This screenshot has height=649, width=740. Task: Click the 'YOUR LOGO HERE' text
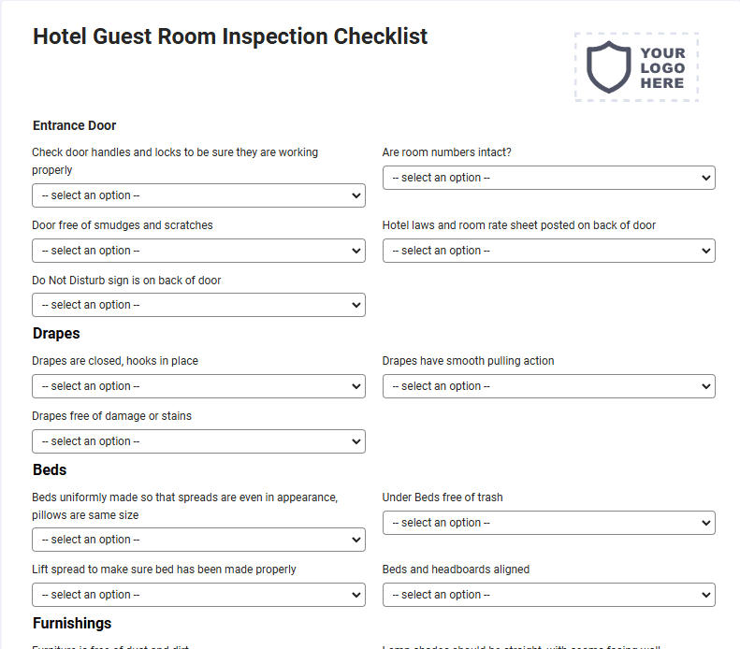662,68
